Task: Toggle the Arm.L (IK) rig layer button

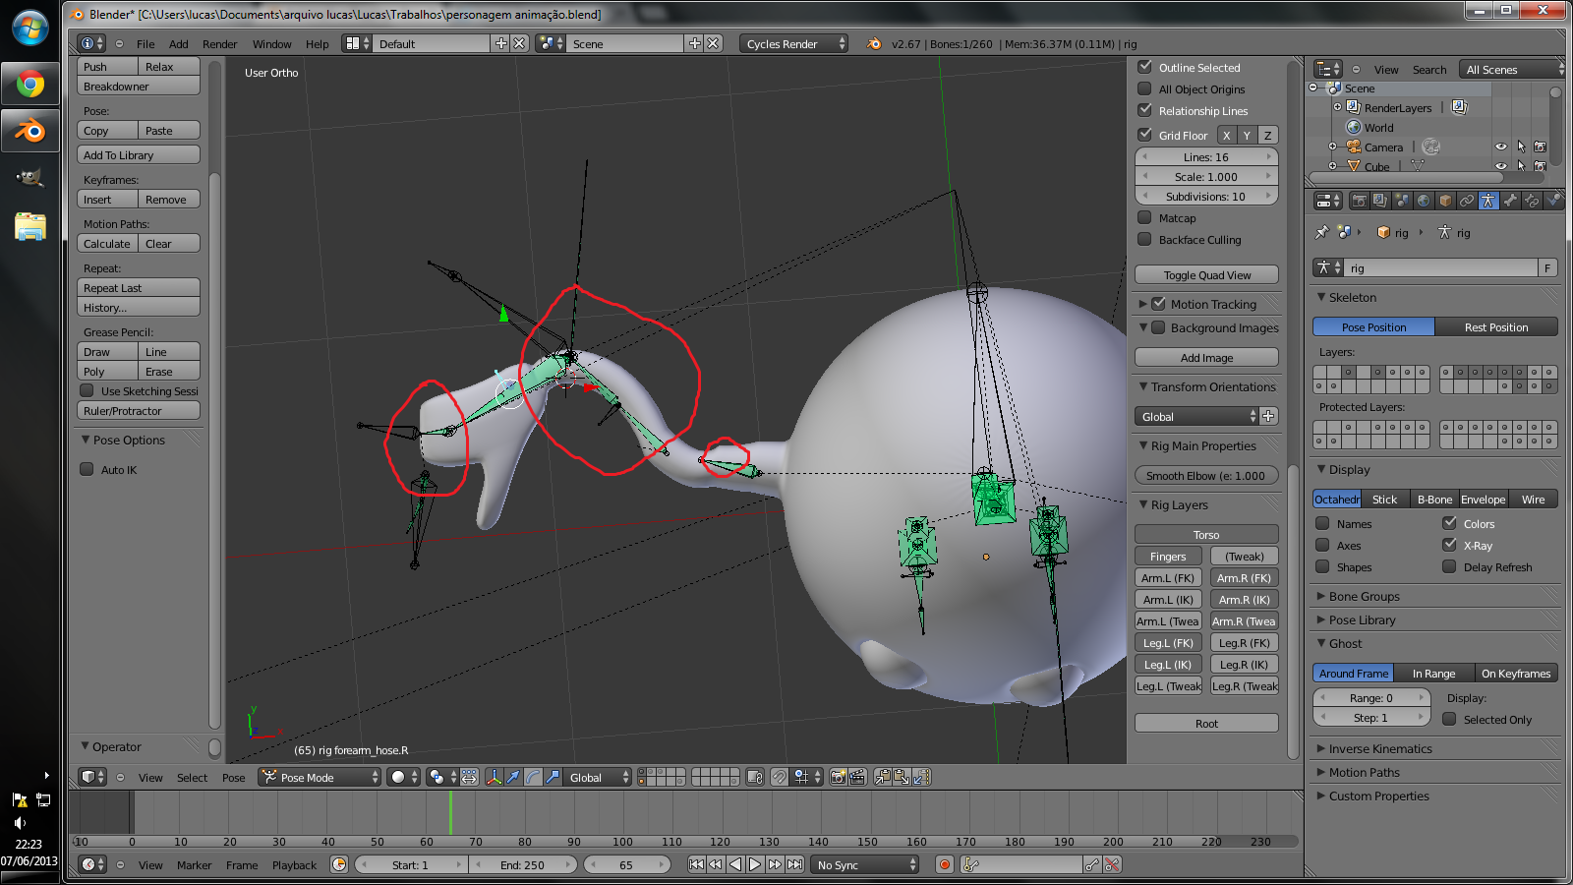Action: [x=1168, y=600]
